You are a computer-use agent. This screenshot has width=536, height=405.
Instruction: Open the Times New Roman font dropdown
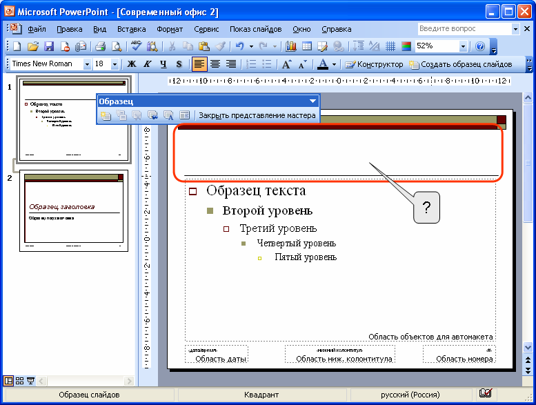[x=87, y=64]
